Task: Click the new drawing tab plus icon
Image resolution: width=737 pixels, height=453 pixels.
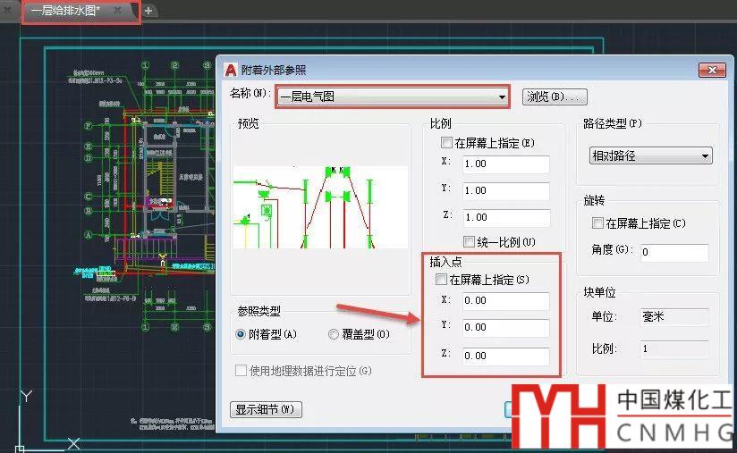Action: pyautogui.click(x=148, y=11)
